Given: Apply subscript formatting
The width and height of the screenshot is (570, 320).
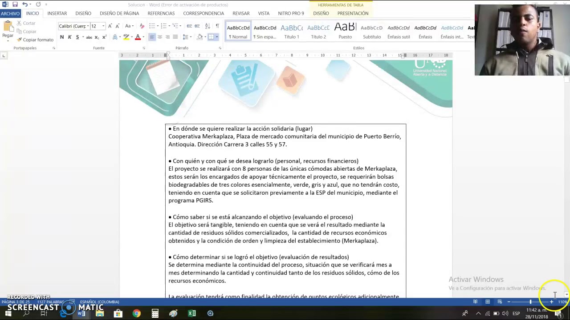Looking at the screenshot, I should click(97, 37).
